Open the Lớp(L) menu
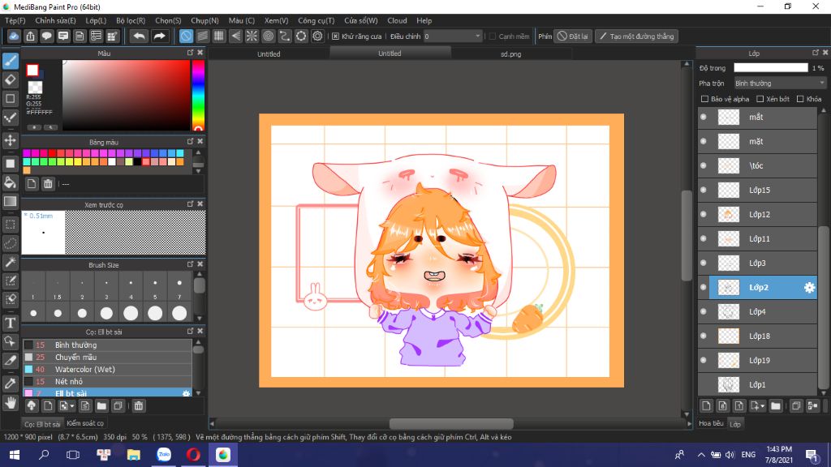 (x=96, y=20)
